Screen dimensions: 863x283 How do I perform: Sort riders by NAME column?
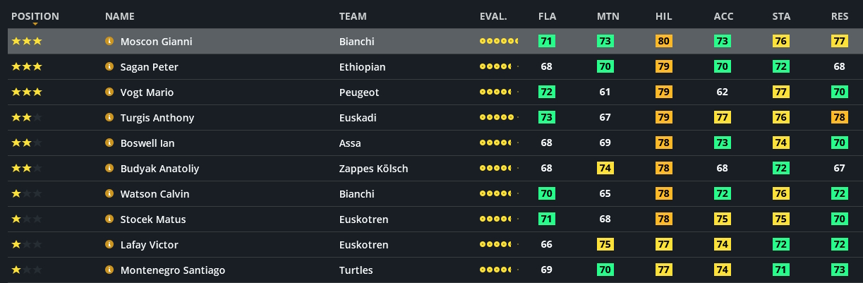[x=119, y=16]
